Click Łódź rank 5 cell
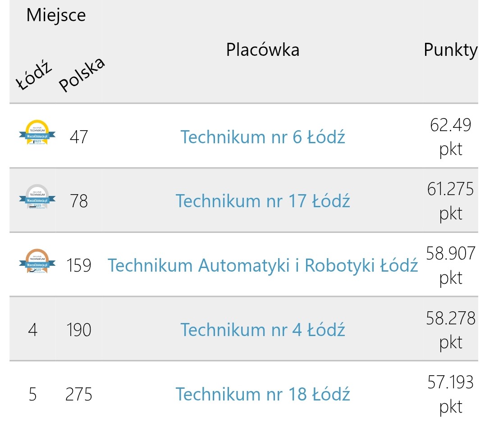485x423 pixels. tap(33, 394)
